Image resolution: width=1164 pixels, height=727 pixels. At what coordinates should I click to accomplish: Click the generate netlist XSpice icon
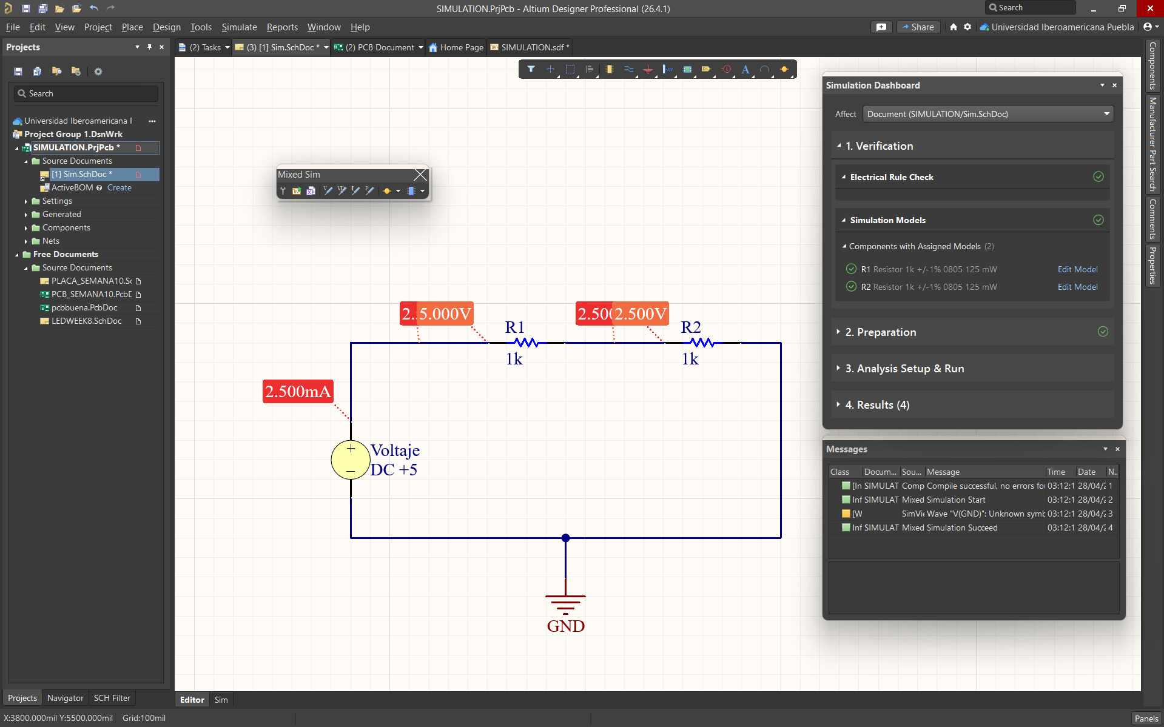click(x=311, y=190)
